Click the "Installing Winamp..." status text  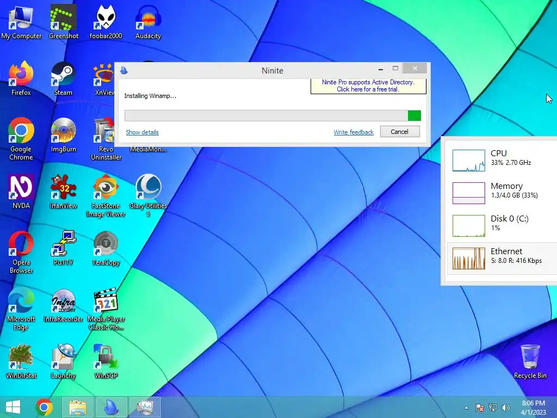(150, 96)
